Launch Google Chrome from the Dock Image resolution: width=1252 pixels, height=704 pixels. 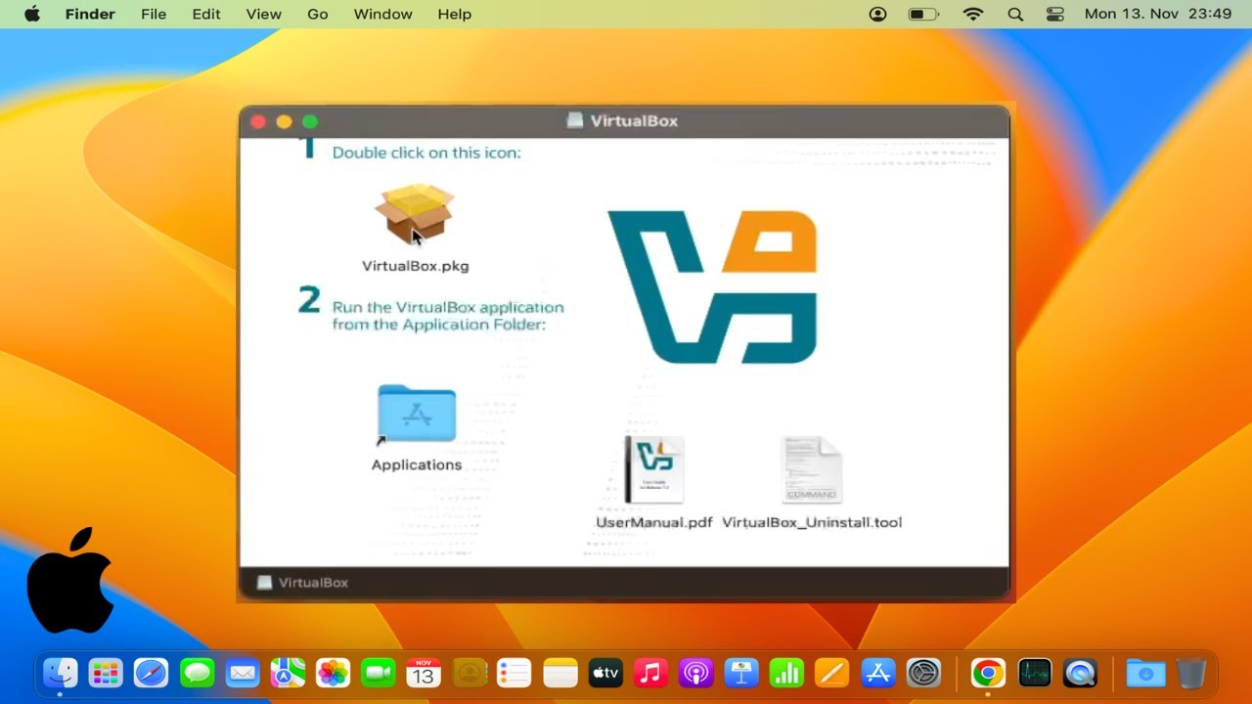(988, 674)
